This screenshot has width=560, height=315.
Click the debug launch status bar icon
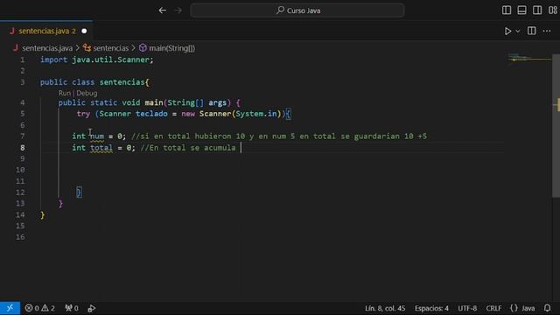pyautogui.click(x=91, y=308)
